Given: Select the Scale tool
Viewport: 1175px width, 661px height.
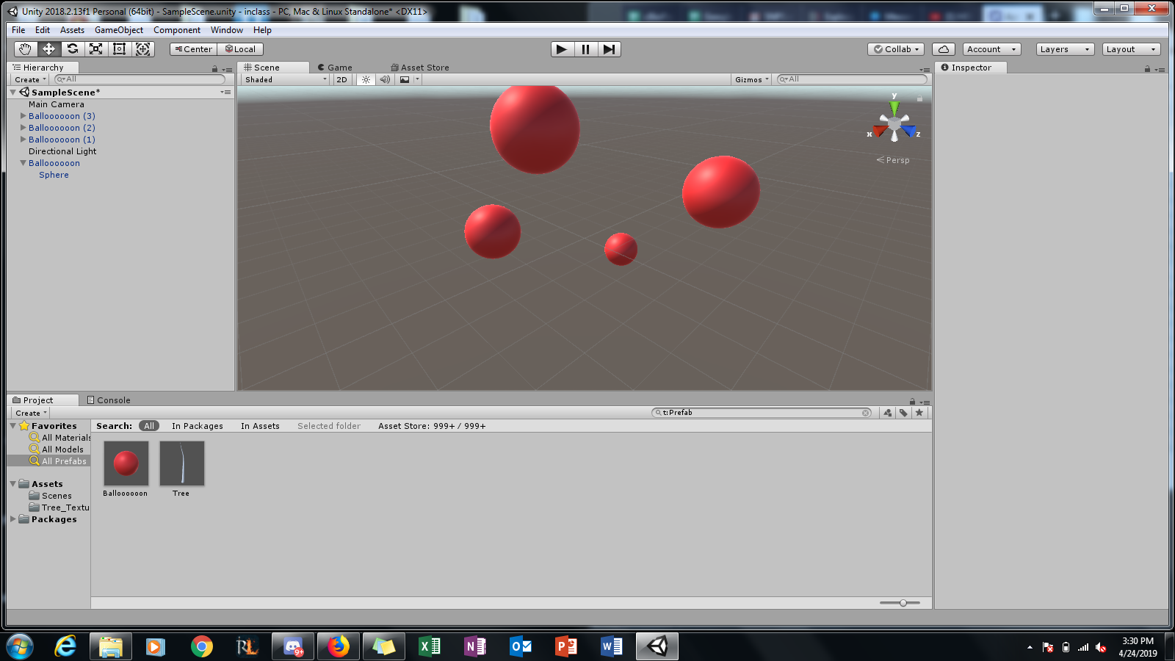Looking at the screenshot, I should [95, 49].
